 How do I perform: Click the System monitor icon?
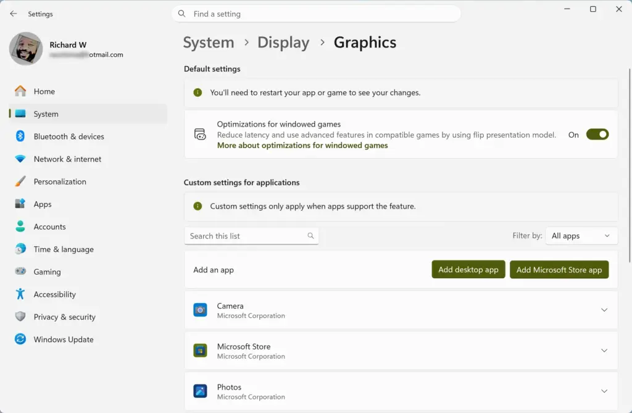(x=20, y=114)
